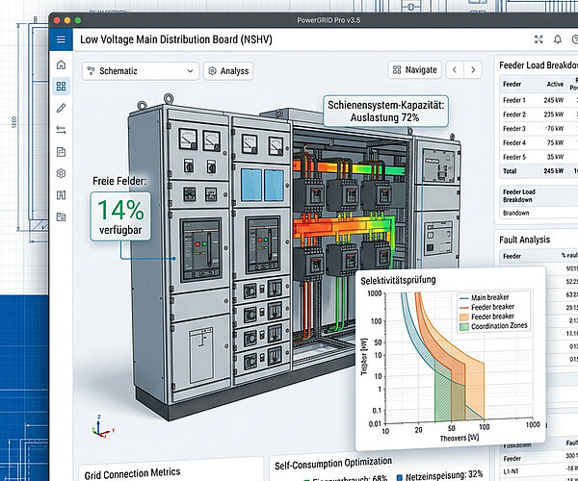Viewport: 578px width, 481px height.
Task: Open settings gear in sidebar
Action: (x=62, y=173)
